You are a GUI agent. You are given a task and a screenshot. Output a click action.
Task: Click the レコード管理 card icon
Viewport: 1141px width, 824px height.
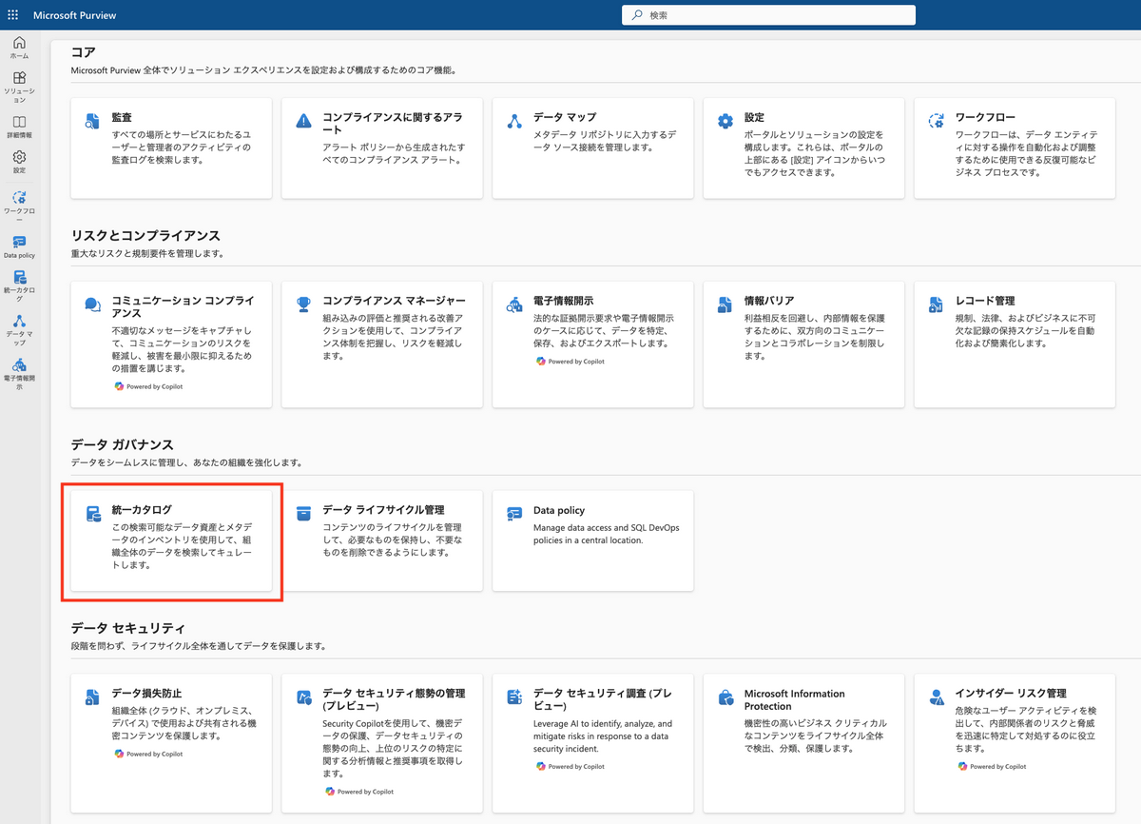point(937,304)
